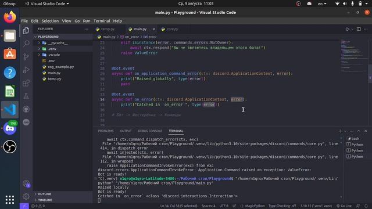Switch to the PROBLEMS panel tab
The image size is (372, 209).
tap(106, 131)
